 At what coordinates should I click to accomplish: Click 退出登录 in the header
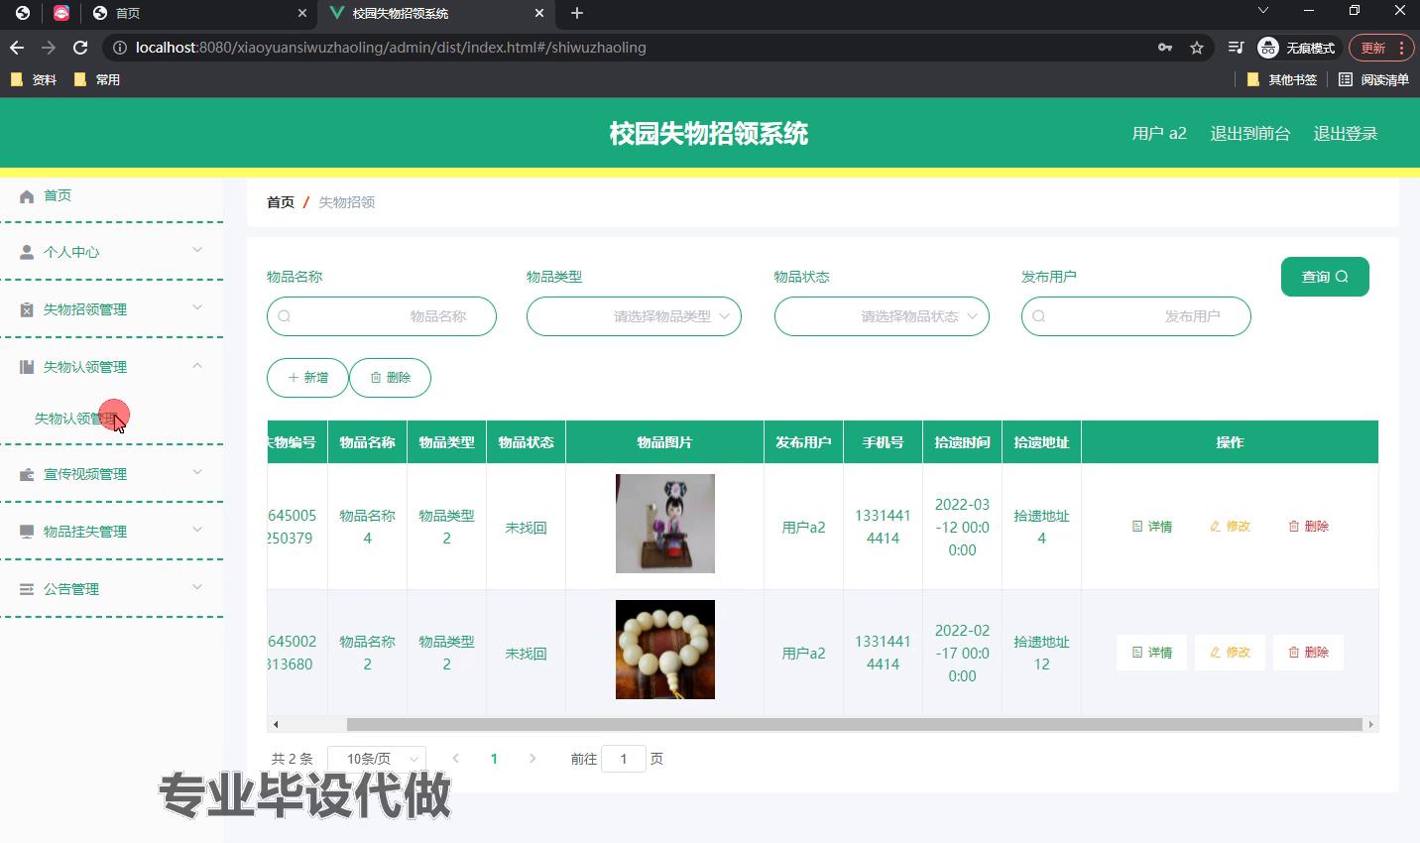pos(1345,134)
